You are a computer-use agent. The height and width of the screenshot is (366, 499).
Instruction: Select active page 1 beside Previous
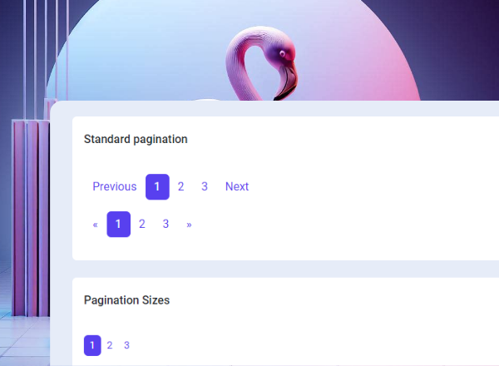click(157, 186)
